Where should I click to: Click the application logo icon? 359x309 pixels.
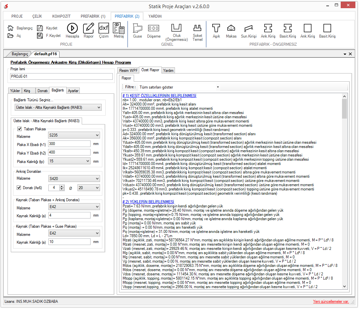[6, 7]
